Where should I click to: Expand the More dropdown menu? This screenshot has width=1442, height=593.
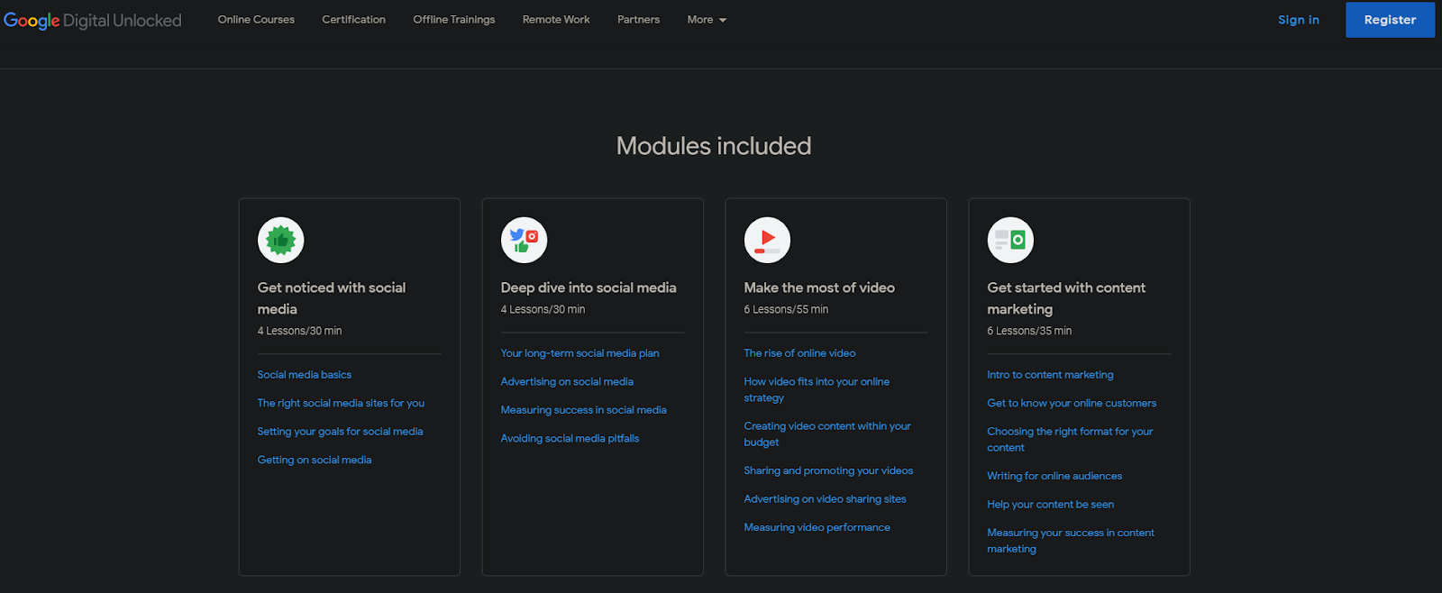[707, 20]
